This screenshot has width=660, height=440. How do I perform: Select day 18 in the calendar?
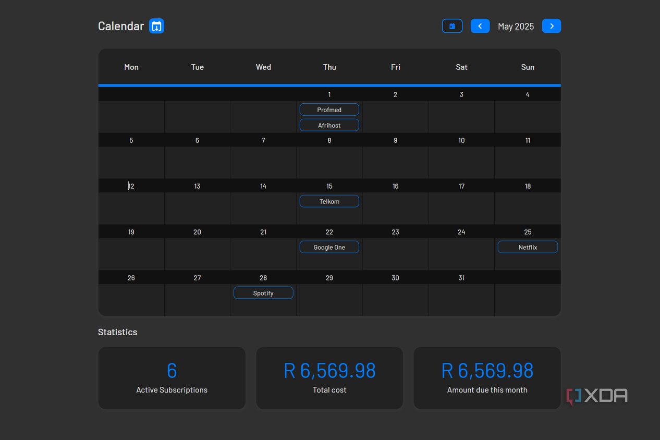pyautogui.click(x=528, y=186)
